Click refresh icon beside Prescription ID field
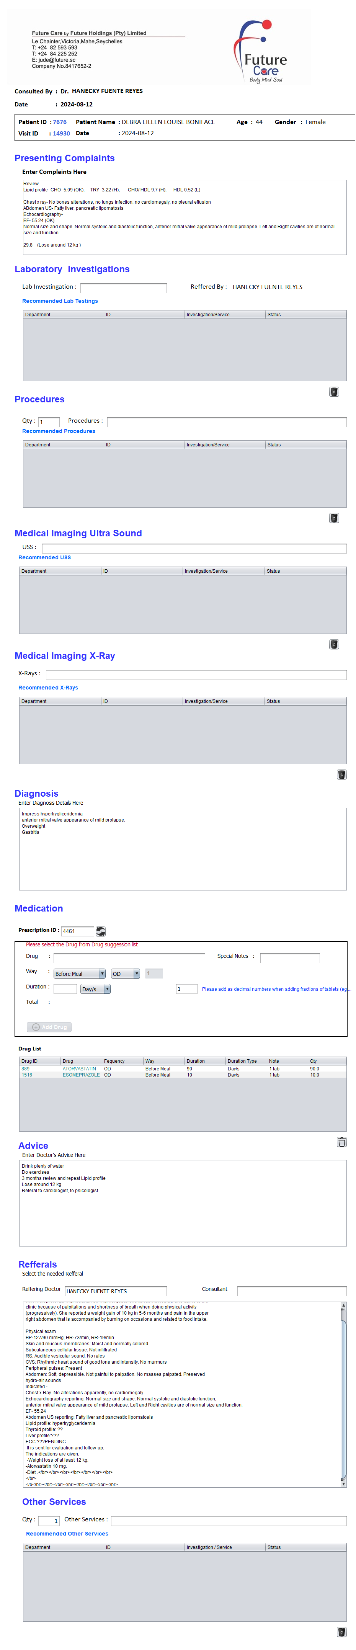This screenshot has width=356, height=1650. 101,931
